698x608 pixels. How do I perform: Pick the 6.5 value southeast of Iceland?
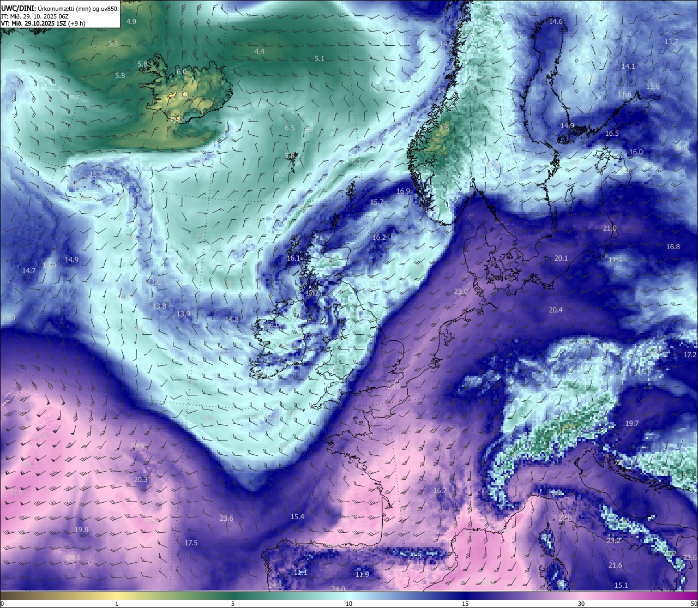(x=290, y=128)
